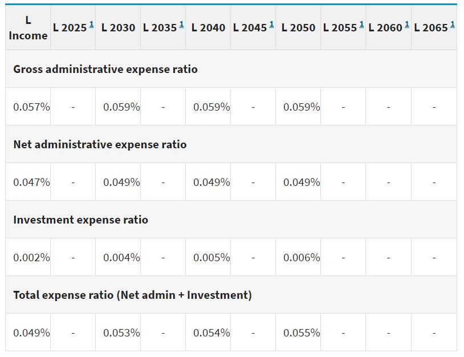Select the 0.054% total expense cell
Screen dimensions: 464x357
[211, 333]
